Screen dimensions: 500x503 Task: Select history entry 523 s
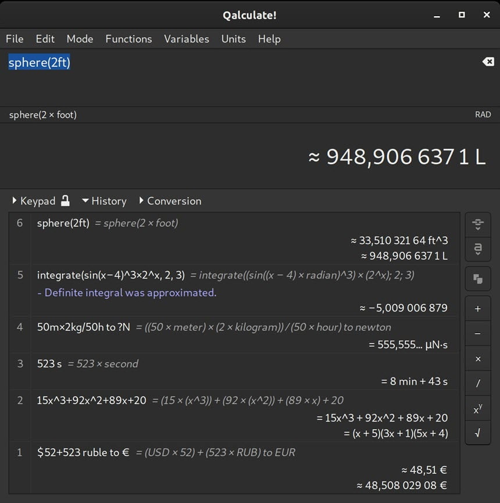pos(49,364)
